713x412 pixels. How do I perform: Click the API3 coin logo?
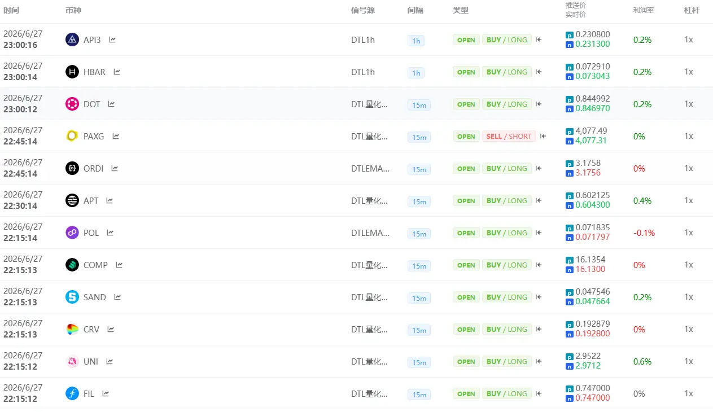point(72,40)
